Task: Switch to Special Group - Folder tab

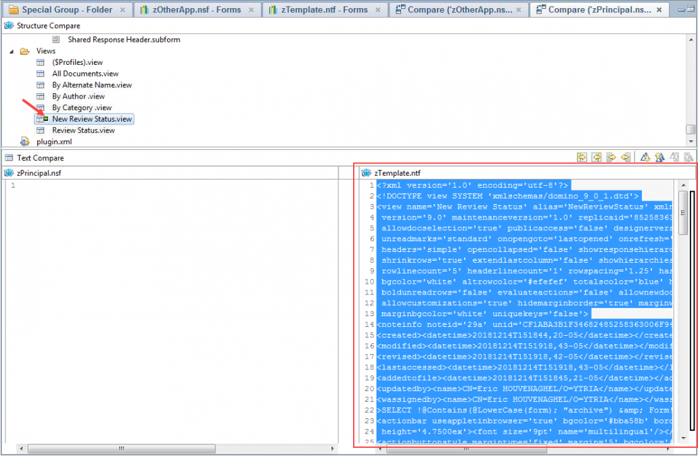Action: [x=67, y=9]
